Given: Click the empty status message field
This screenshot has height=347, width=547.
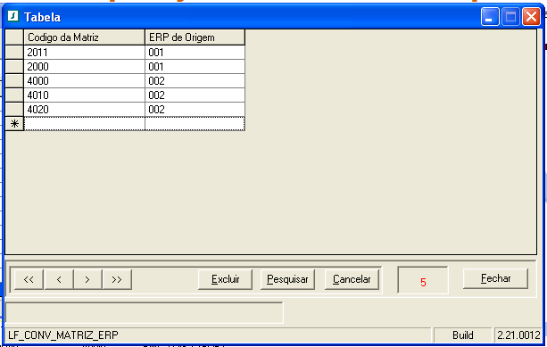Looking at the screenshot, I should pos(145,313).
